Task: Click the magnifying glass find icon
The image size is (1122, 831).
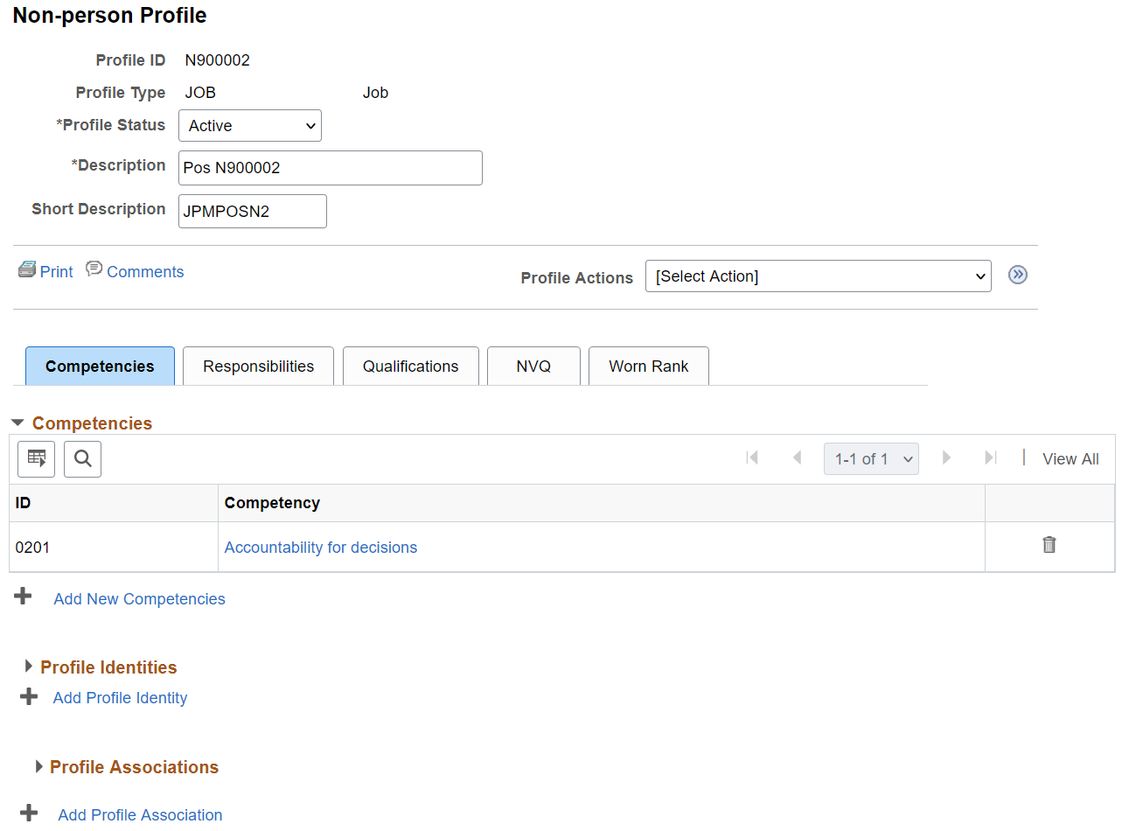Action: point(83,458)
